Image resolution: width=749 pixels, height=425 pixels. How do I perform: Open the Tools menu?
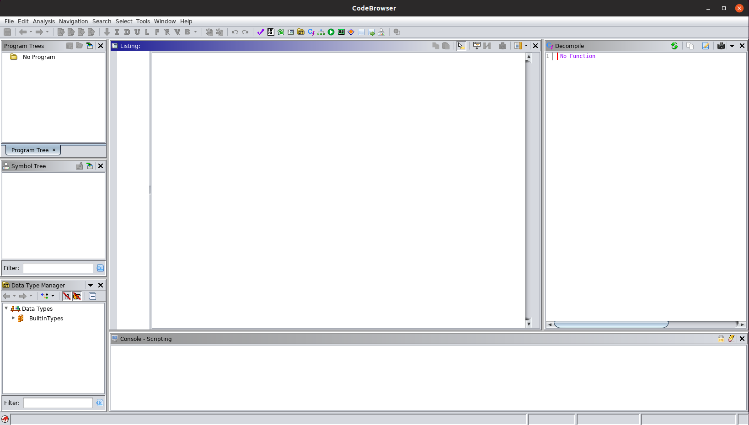pyautogui.click(x=143, y=21)
